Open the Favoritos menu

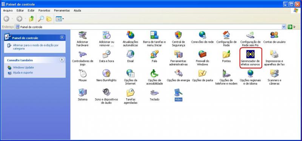pos(44,11)
